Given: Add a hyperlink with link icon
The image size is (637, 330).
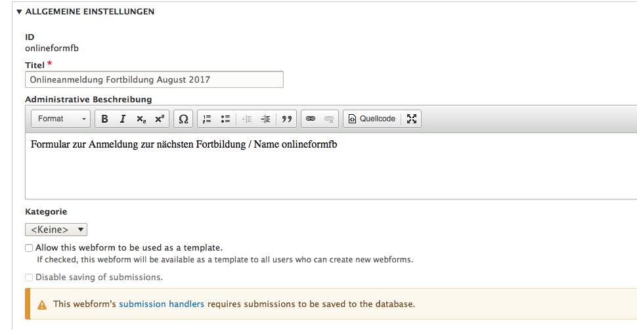Looking at the screenshot, I should point(311,119).
